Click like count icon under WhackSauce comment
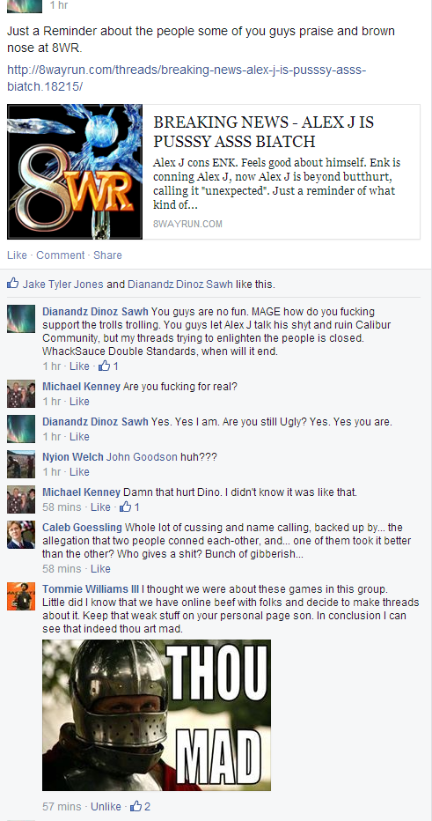432x821 pixels. point(108,366)
